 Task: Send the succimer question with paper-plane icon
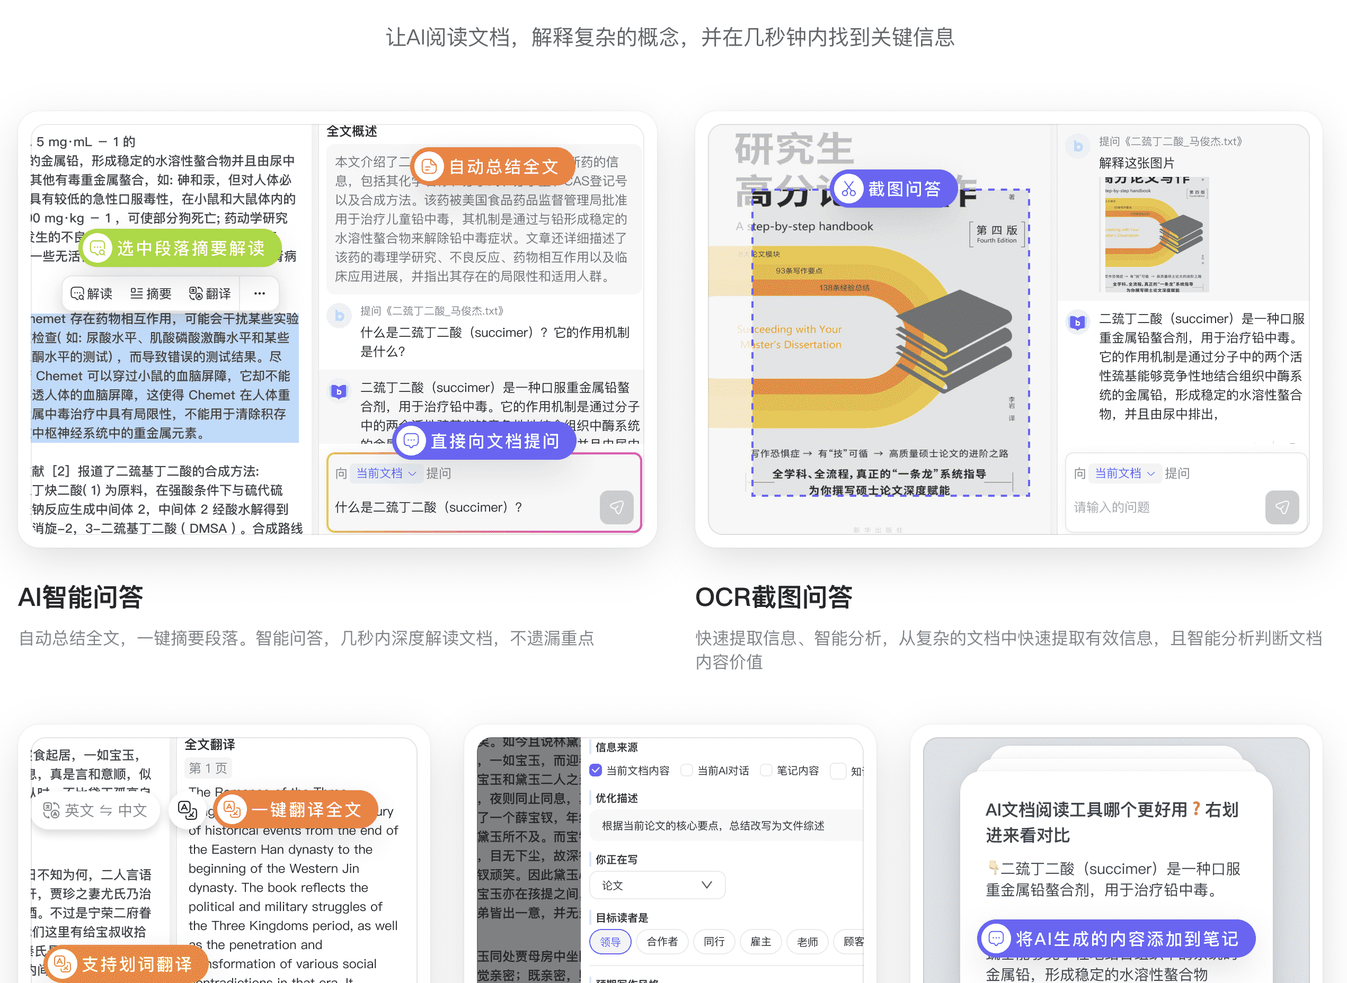pyautogui.click(x=616, y=507)
